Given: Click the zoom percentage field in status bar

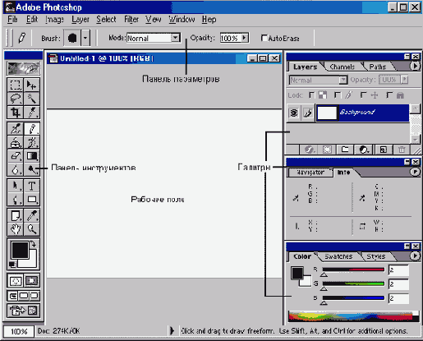Looking at the screenshot, I should (x=19, y=331).
